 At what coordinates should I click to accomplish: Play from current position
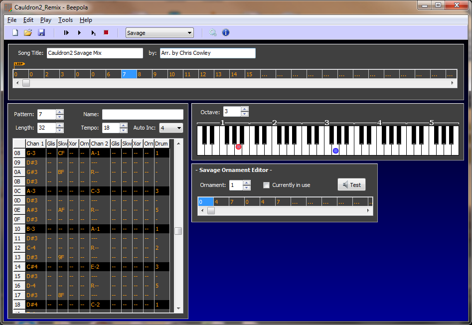[79, 33]
